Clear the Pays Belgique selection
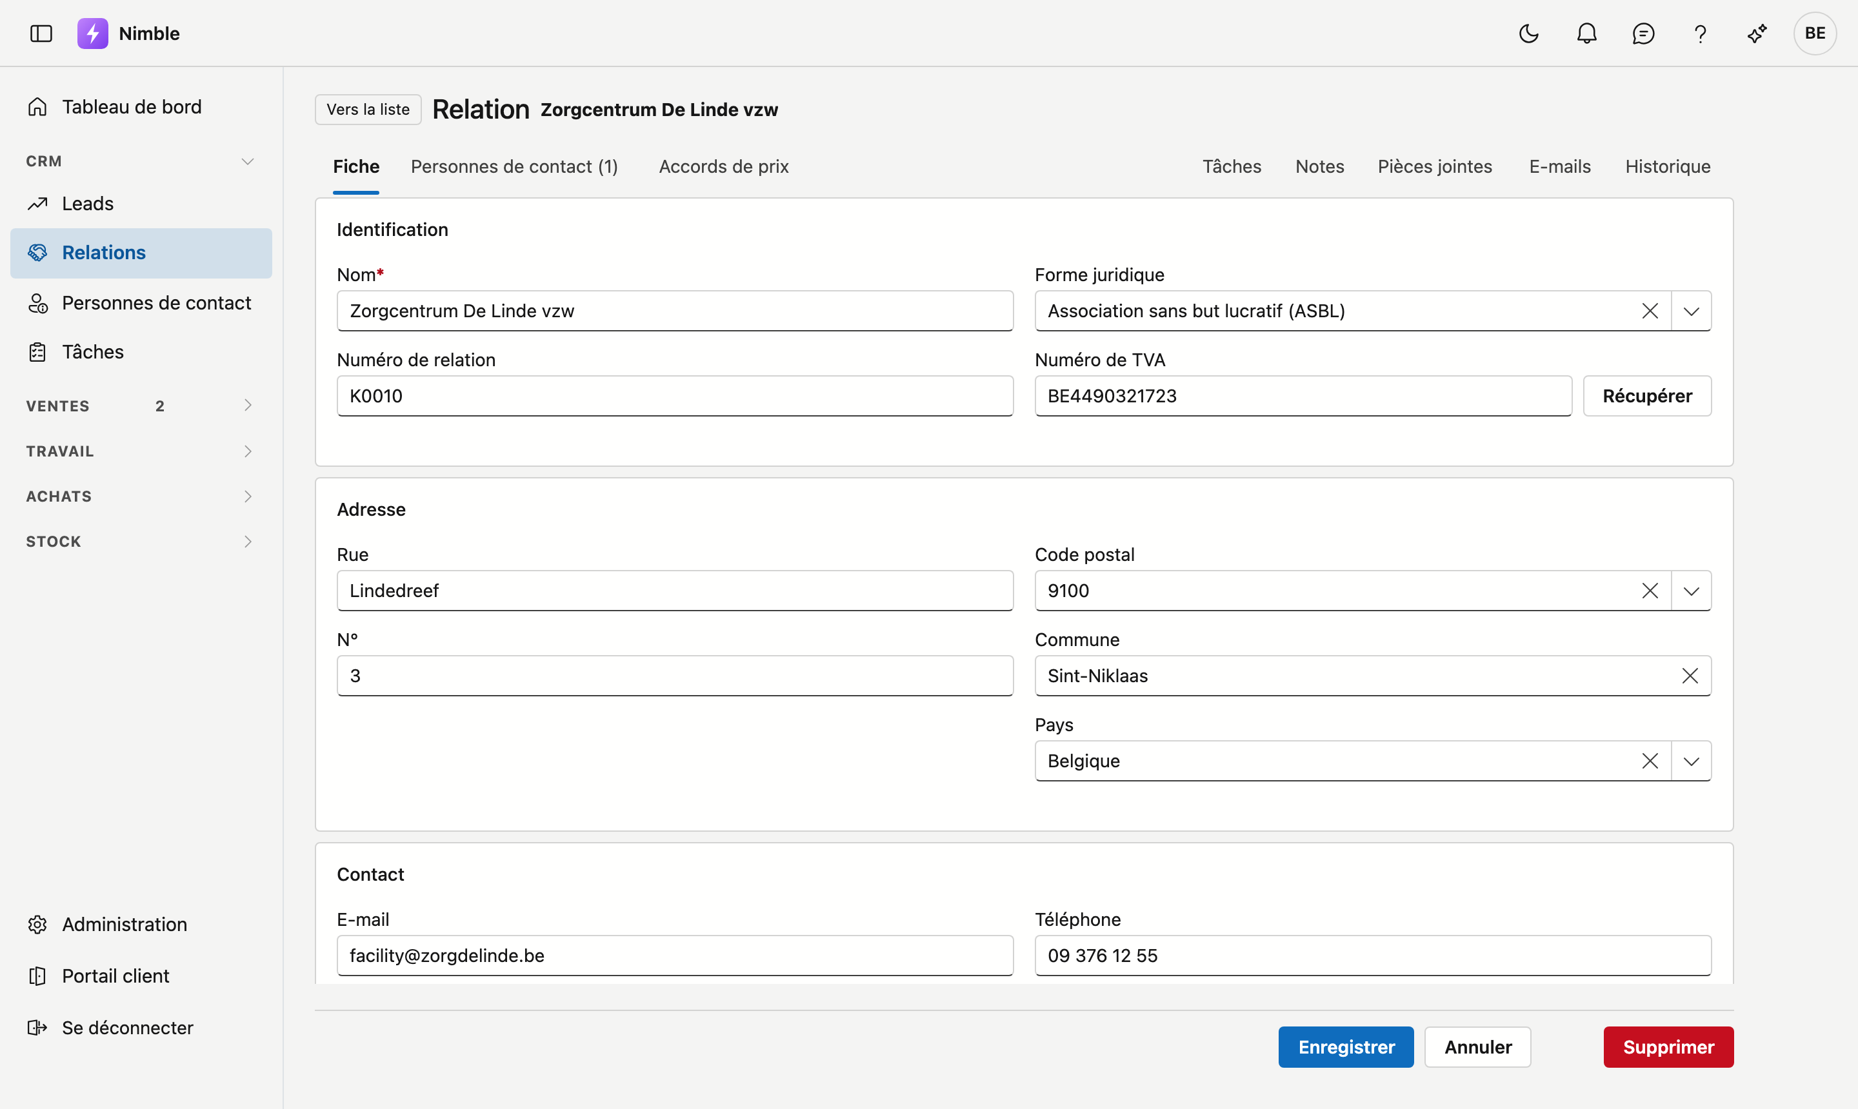 [1650, 761]
